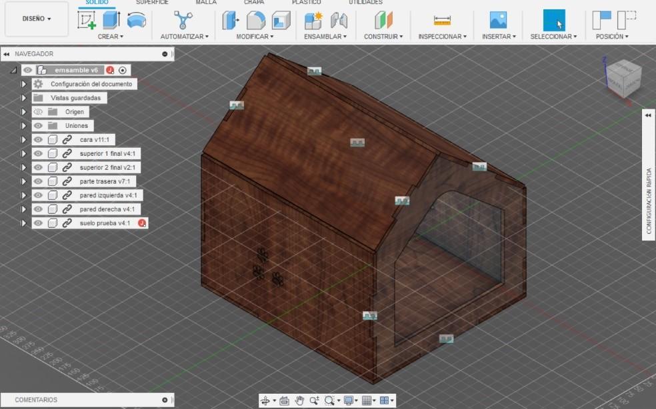
Task: Activate emsamble v6 radio button
Action: (x=123, y=70)
